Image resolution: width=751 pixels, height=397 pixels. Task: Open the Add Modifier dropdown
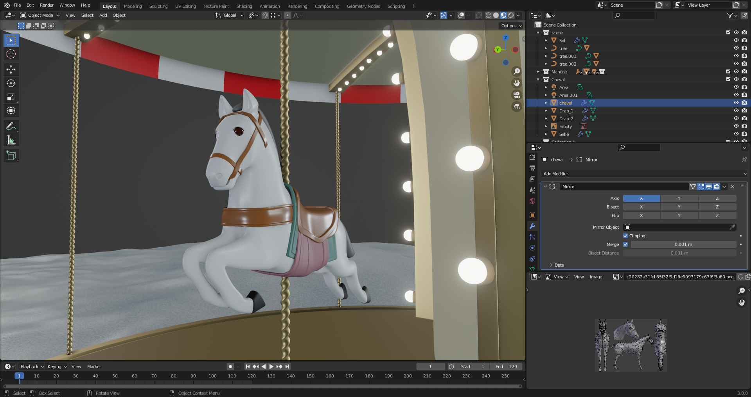pyautogui.click(x=645, y=174)
